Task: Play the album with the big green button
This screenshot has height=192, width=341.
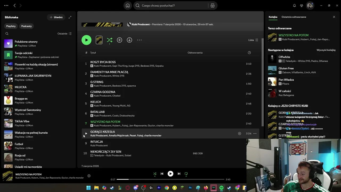Action: click(86, 40)
